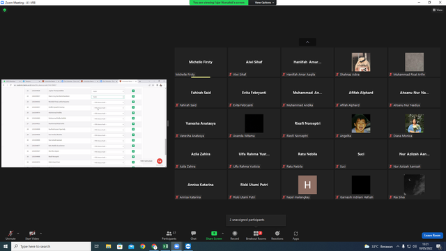Image resolution: width=446 pixels, height=251 pixels.
Task: Open Microsoft Store from the taskbar
Action: (120, 246)
